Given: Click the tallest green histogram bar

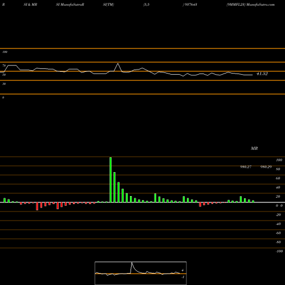Looking at the screenshot, I should click(111, 180).
